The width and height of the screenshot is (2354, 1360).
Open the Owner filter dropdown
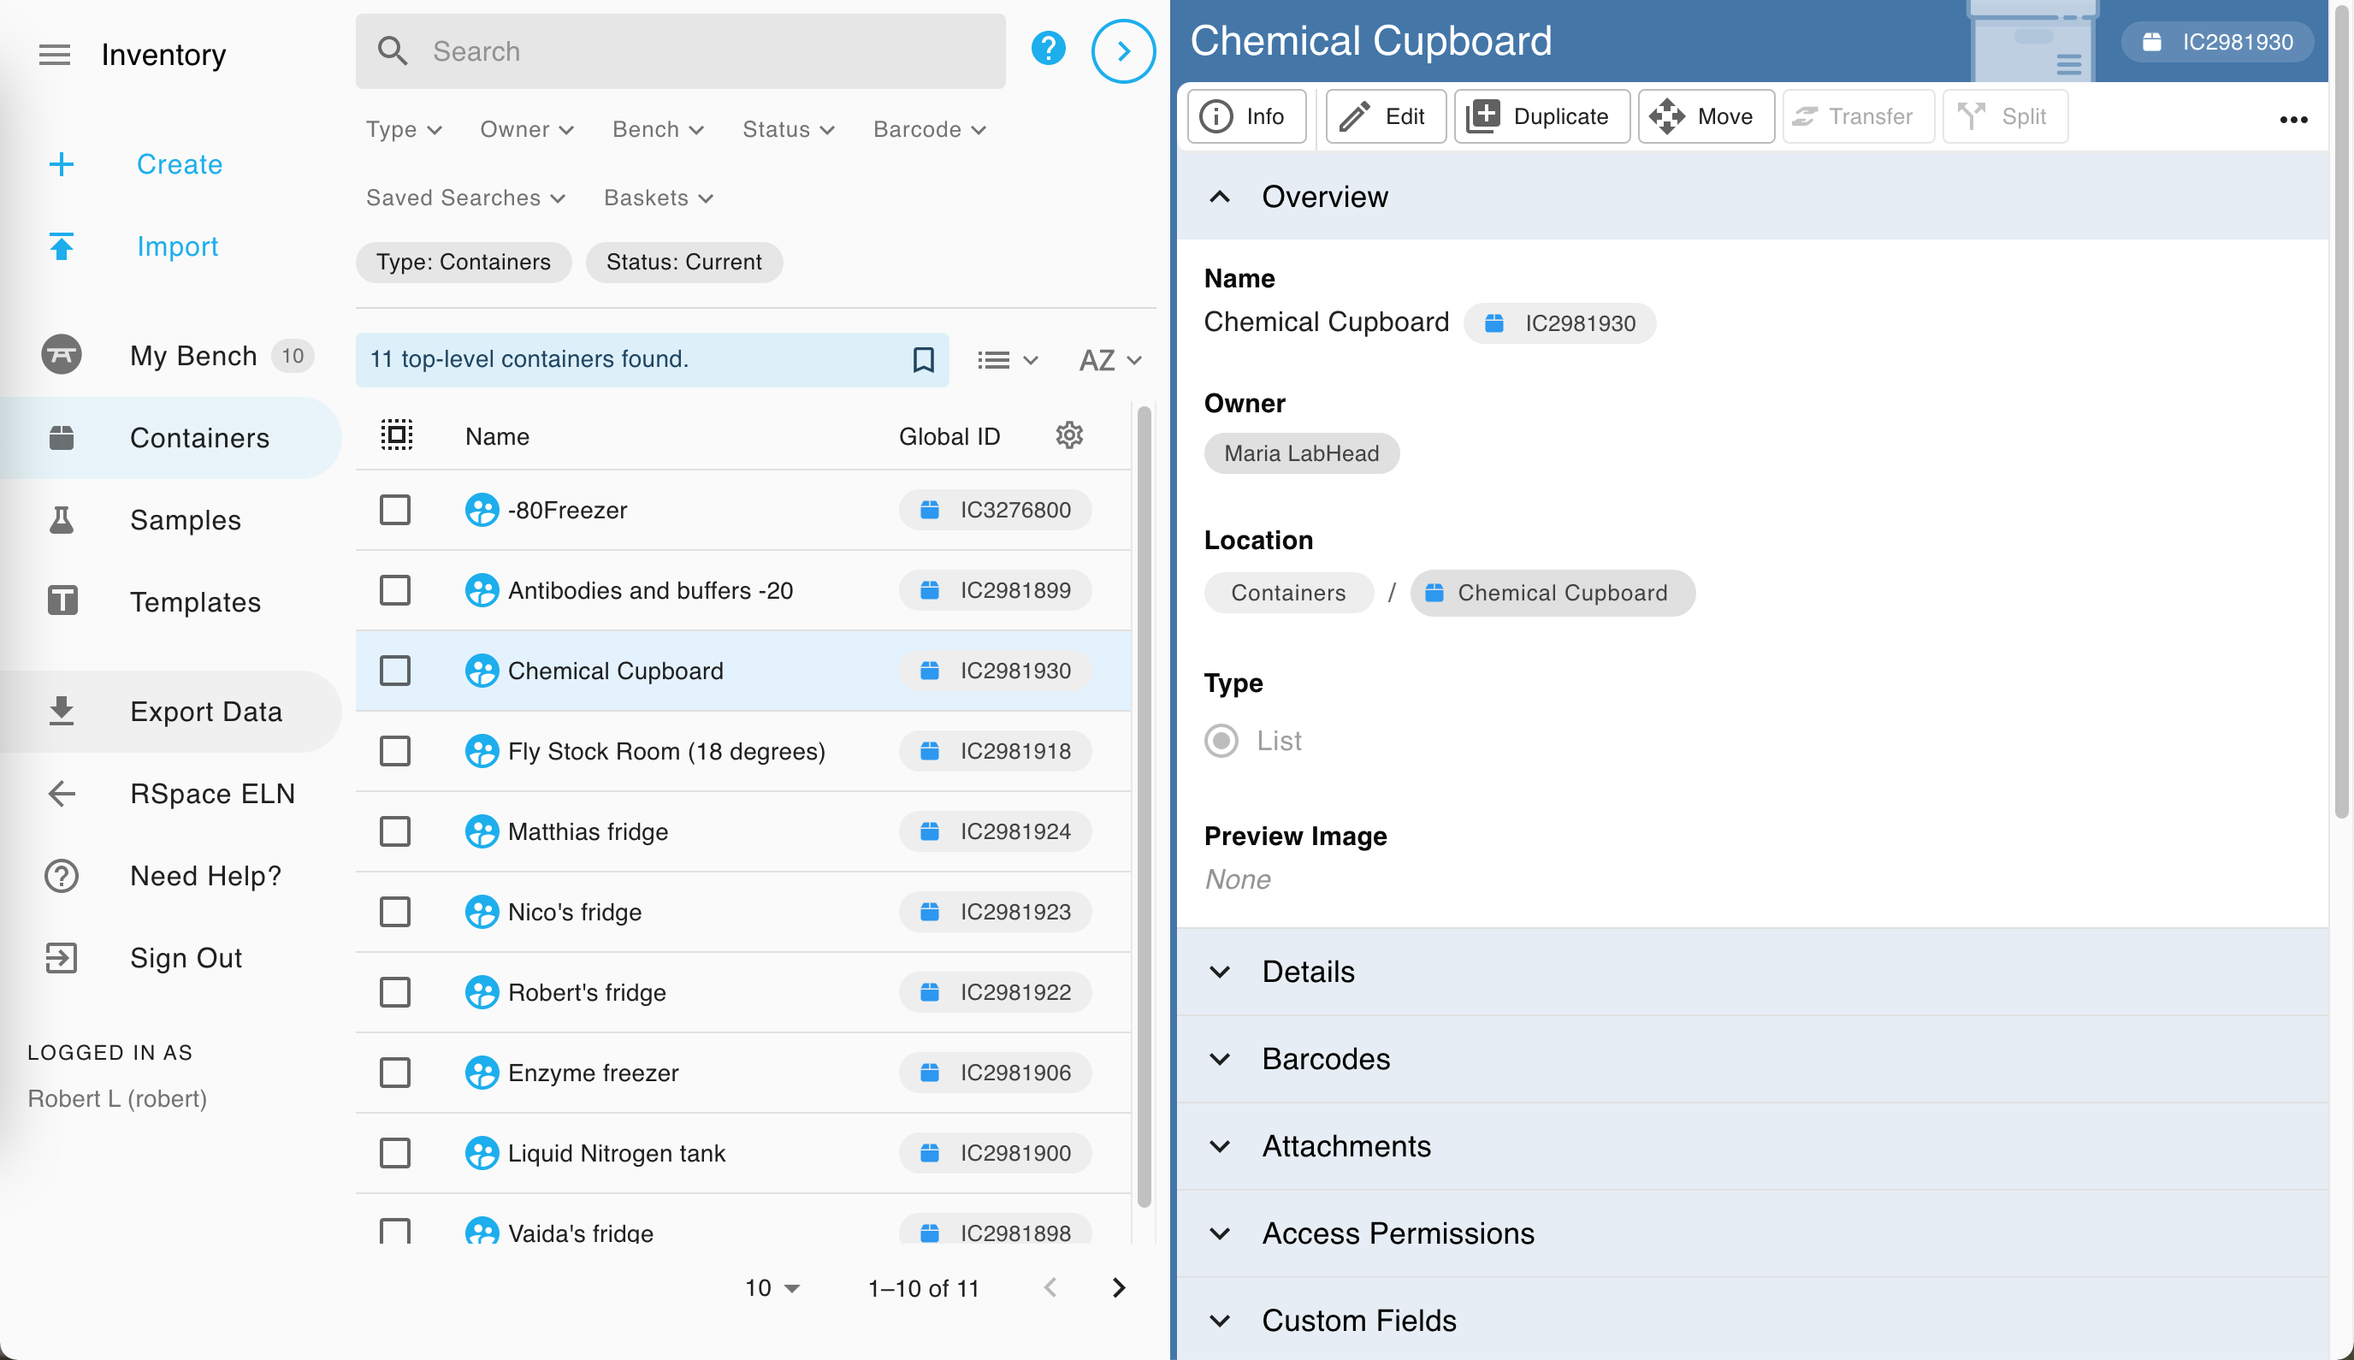click(526, 128)
